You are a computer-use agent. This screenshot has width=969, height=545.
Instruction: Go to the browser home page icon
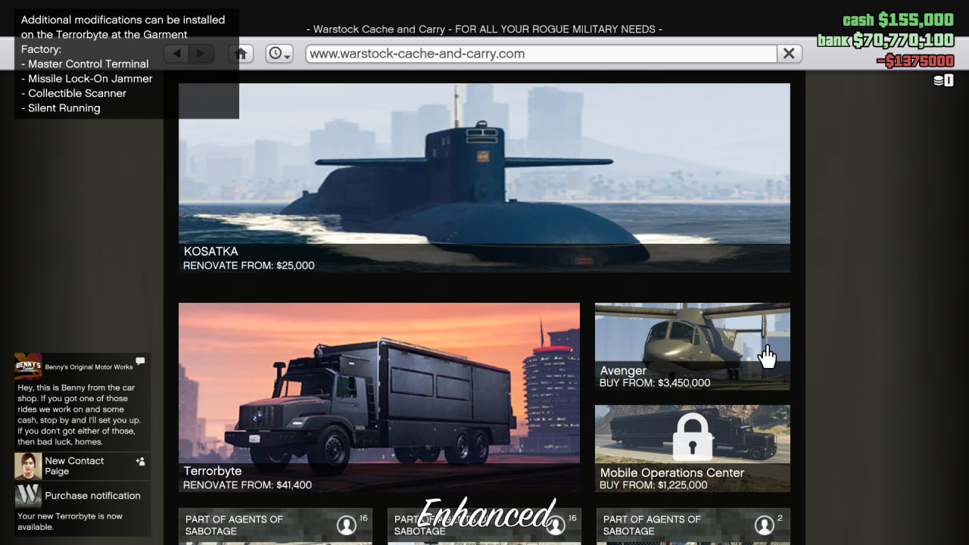[x=241, y=54]
